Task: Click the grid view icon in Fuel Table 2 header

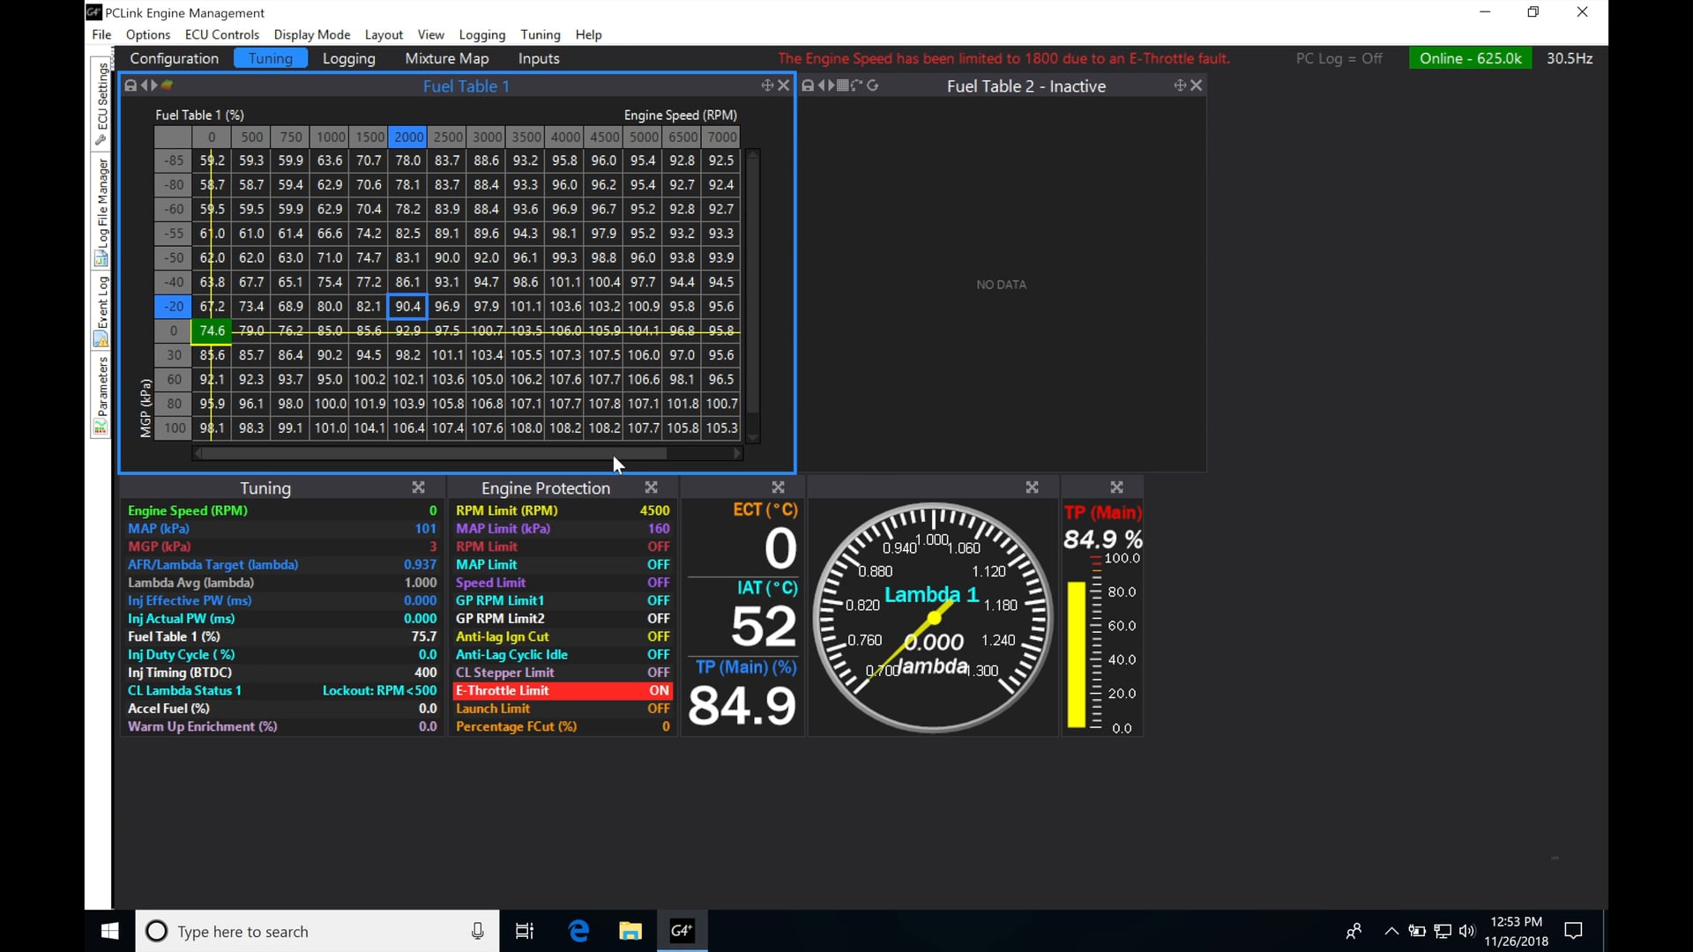Action: (x=843, y=86)
